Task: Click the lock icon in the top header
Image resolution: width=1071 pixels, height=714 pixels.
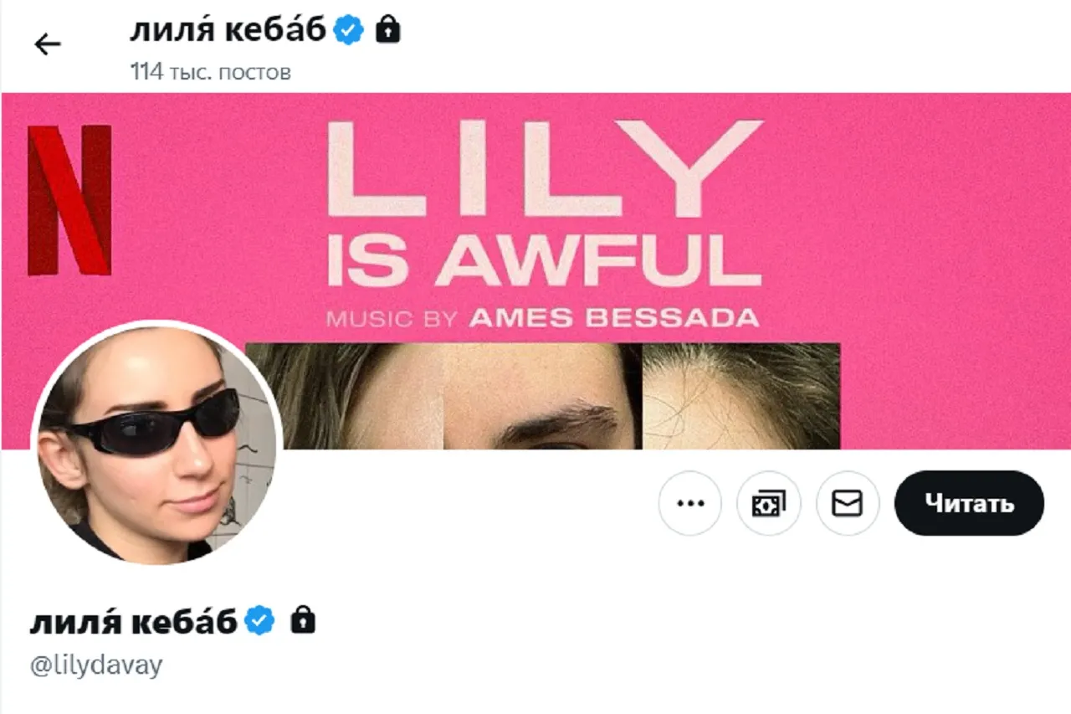Action: point(387,31)
